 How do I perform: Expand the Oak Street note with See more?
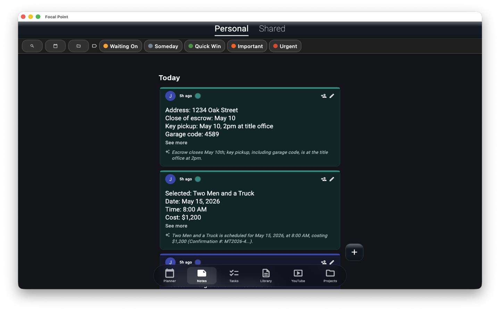176,142
